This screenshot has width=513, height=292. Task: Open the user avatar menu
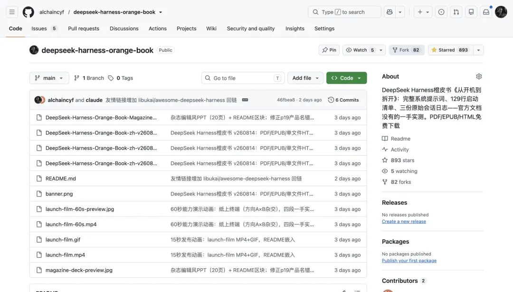[501, 12]
